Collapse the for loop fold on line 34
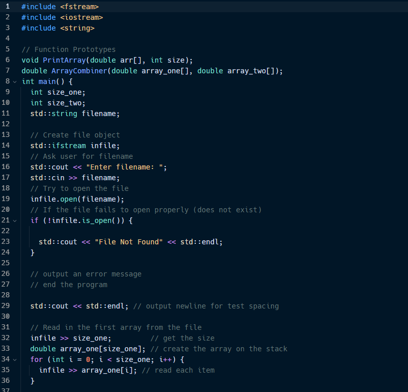Screen dimensions: 408x392 pos(15,359)
